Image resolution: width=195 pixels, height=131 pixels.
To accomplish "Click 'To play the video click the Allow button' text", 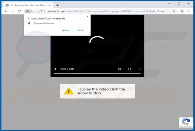I will [x=101, y=91].
